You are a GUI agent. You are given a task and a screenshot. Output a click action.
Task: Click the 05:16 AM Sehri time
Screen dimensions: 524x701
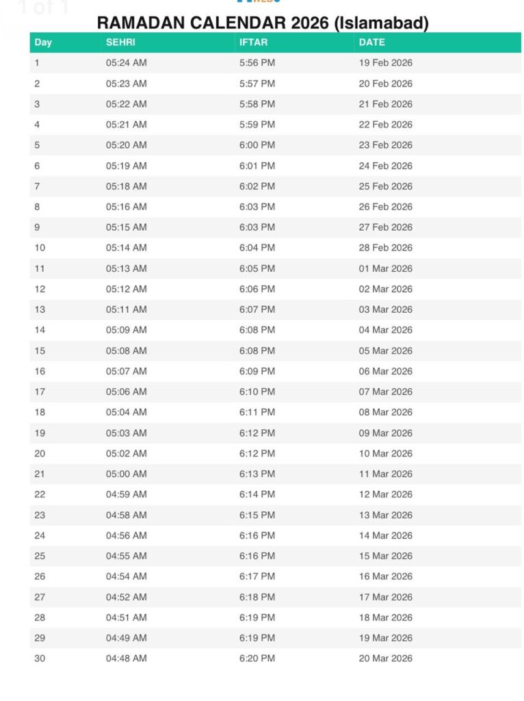(126, 207)
